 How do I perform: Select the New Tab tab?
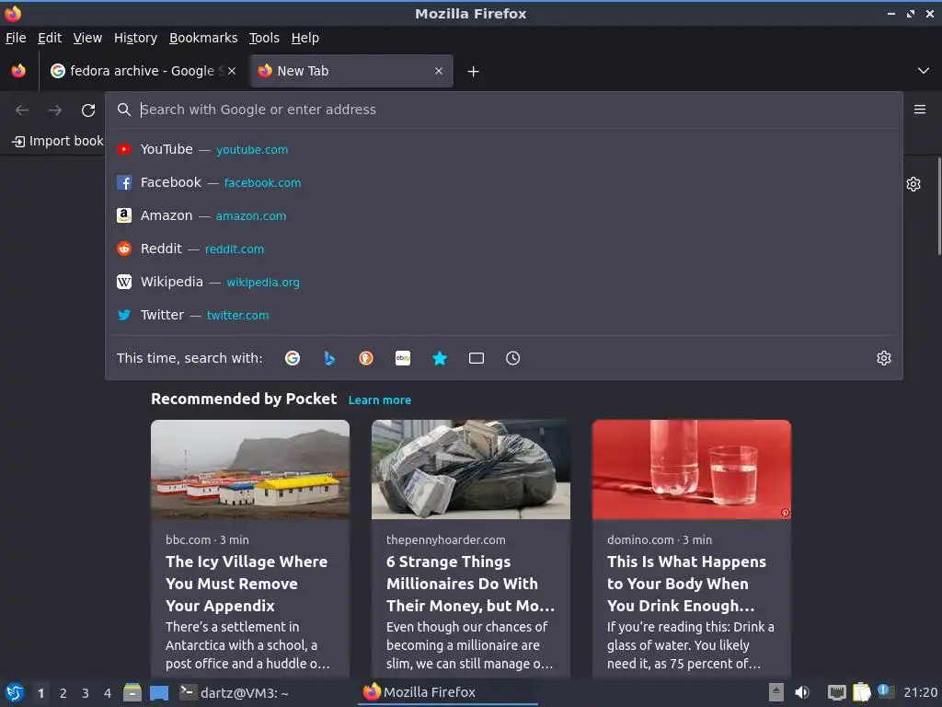pos(351,71)
